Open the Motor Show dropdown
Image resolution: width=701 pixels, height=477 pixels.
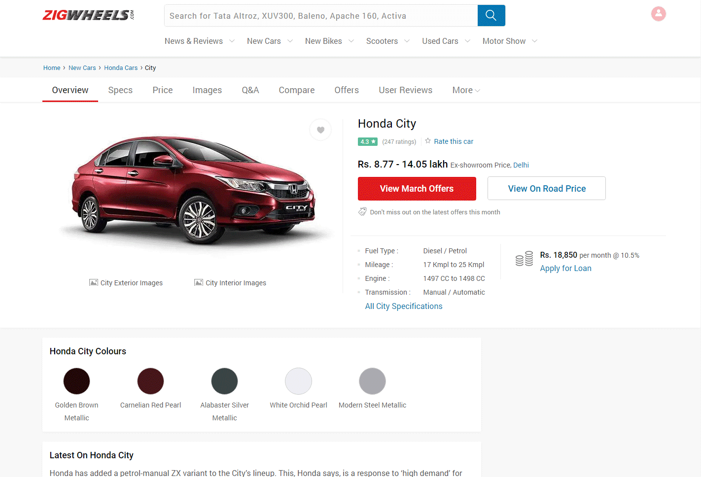(x=510, y=41)
